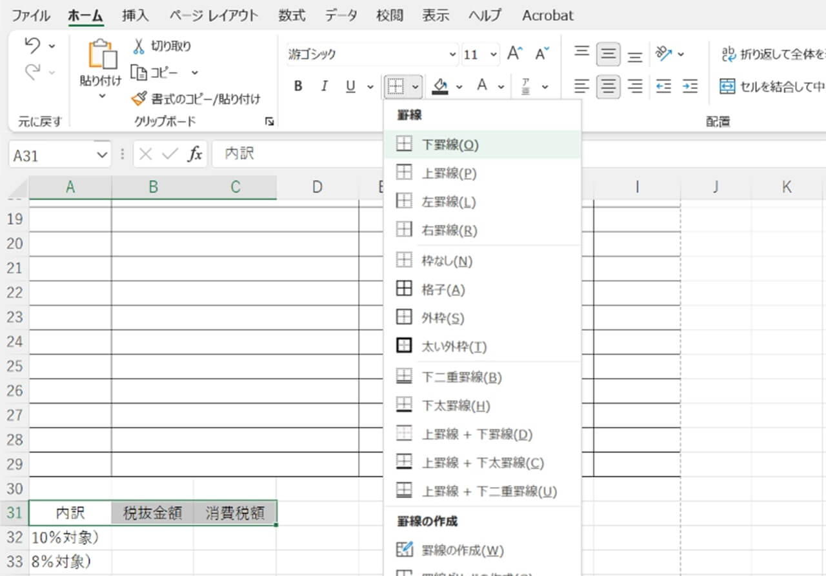
Task: Click Wrap Text (折り返して全体を) button
Action: 773,54
